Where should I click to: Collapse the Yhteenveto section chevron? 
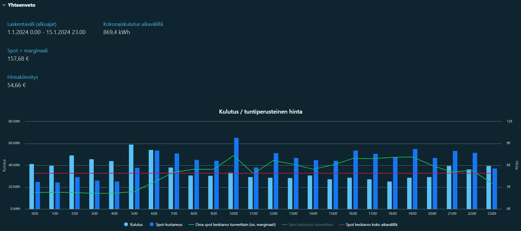pos(4,5)
